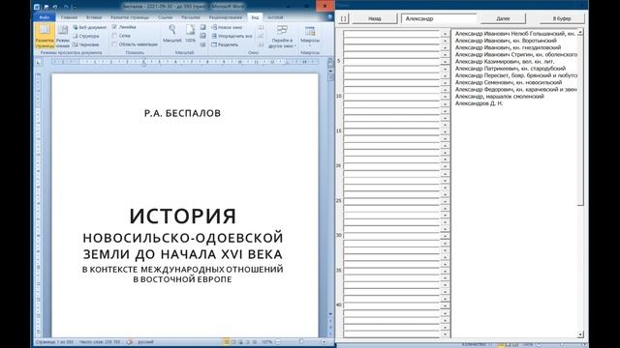Click the Word document vertical scrollbar thumb
The width and height of the screenshot is (620, 348).
click(330, 77)
